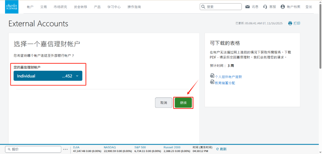Viewport: 322px width, 154px height.
Task: Click the 已更新 timestamp text
Action: [x=259, y=23]
